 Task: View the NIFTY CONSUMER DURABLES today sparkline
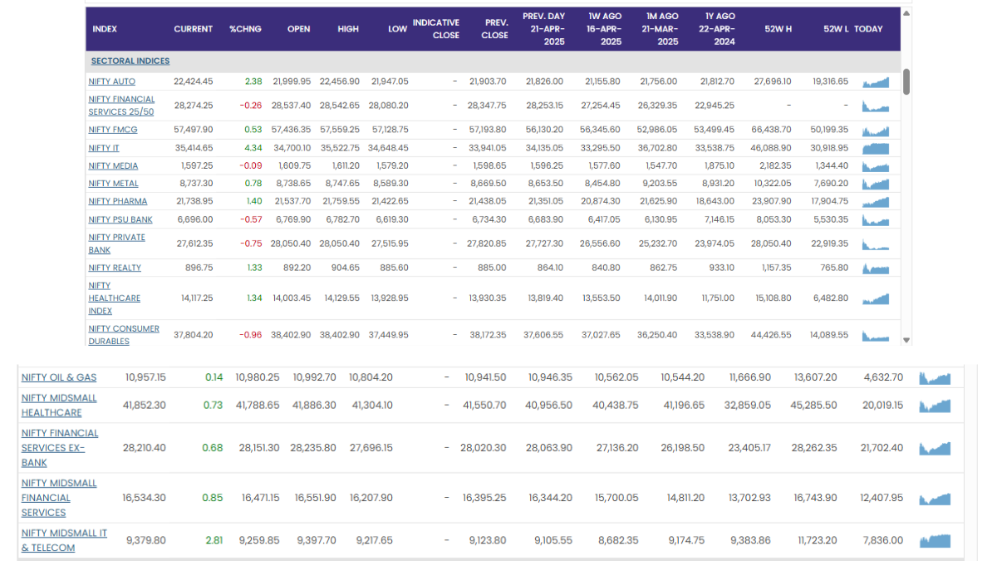pyautogui.click(x=876, y=335)
